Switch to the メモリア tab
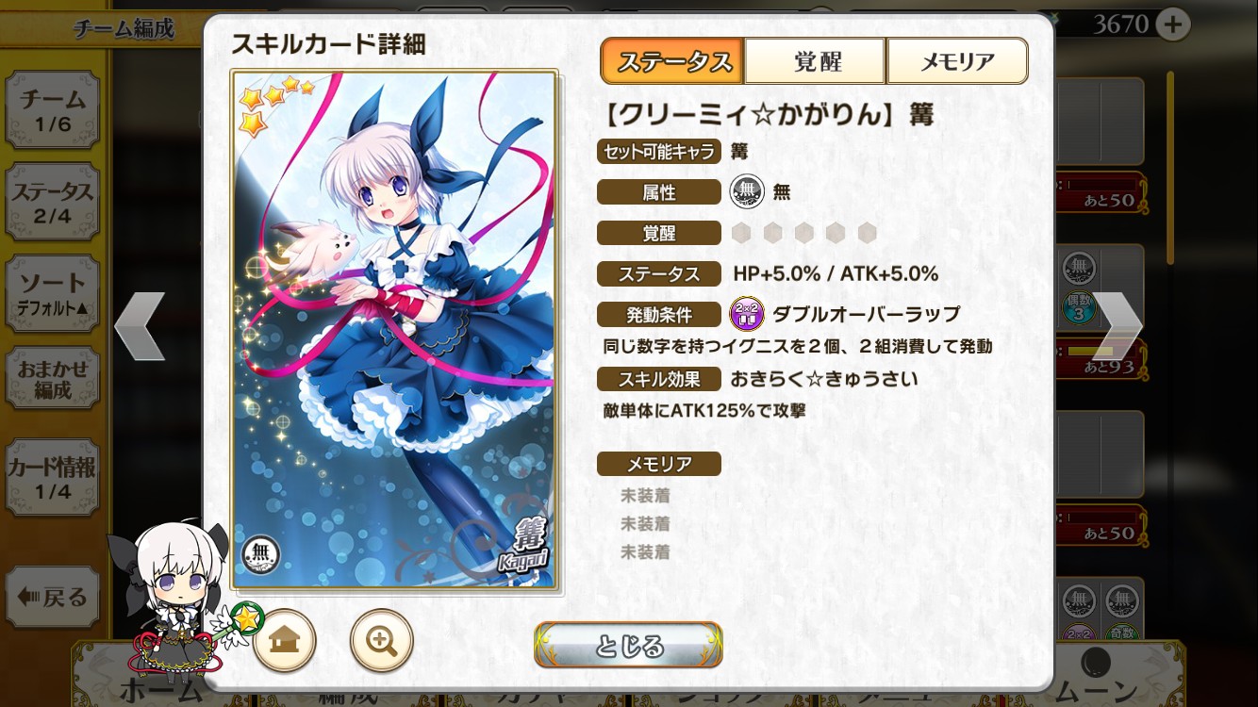The width and height of the screenshot is (1258, 707). (x=957, y=61)
